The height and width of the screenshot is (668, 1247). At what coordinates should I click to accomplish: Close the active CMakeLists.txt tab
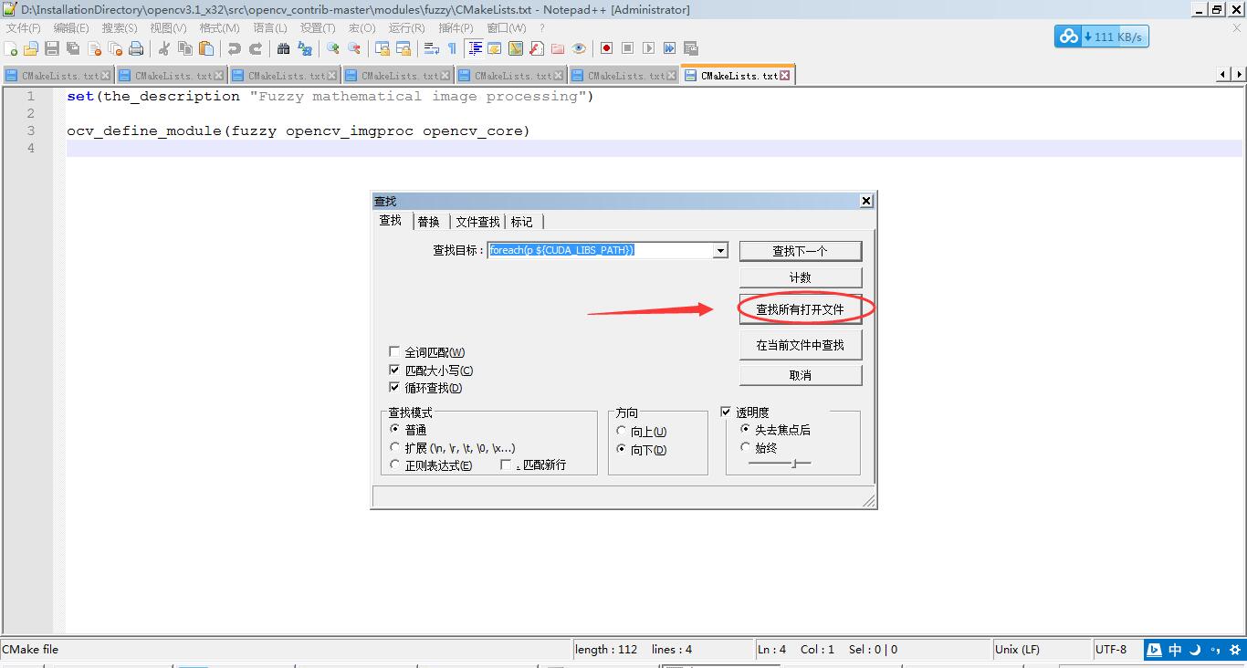pyautogui.click(x=785, y=76)
